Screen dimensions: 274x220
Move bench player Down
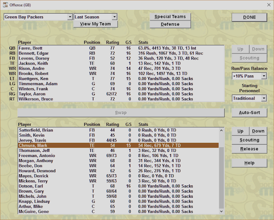(258, 131)
